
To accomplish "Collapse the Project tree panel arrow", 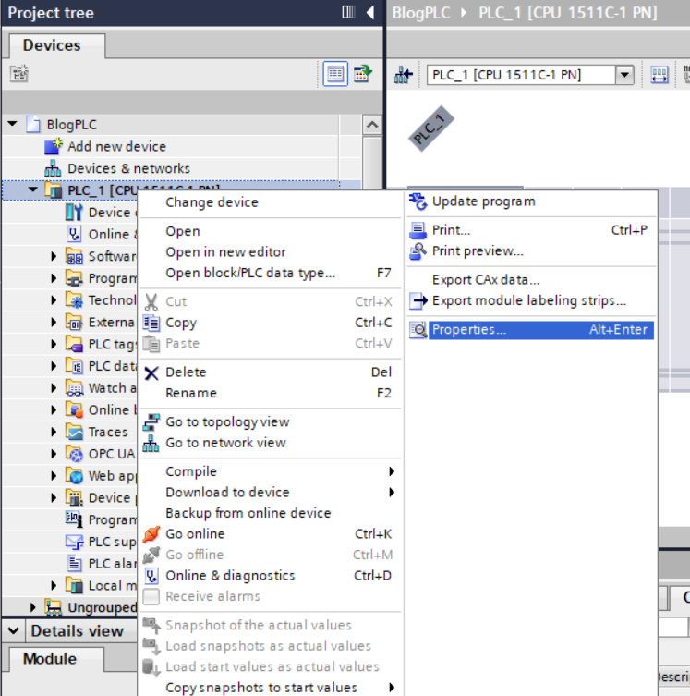I will point(370,12).
